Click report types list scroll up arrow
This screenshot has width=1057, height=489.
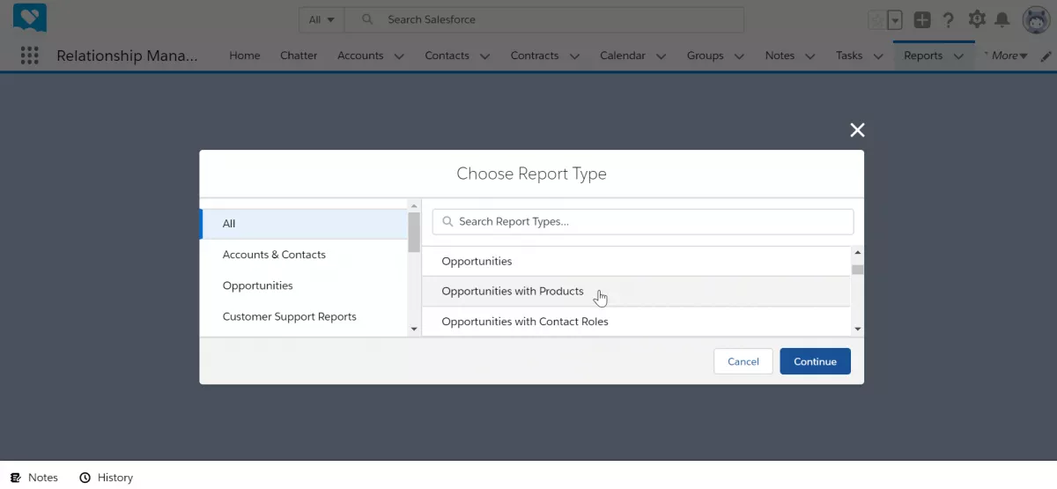(x=858, y=253)
